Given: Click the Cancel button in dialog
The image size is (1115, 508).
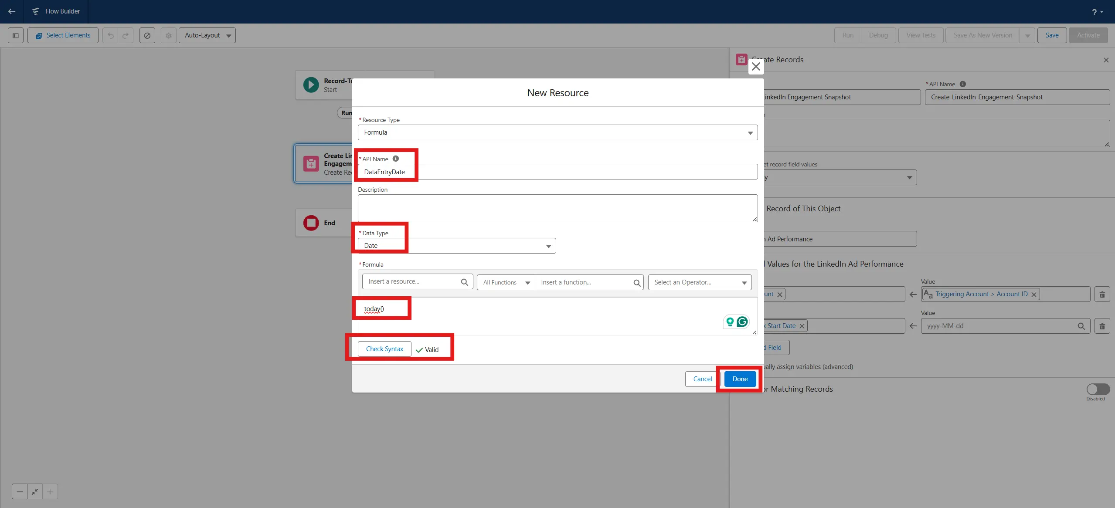Looking at the screenshot, I should 702,379.
